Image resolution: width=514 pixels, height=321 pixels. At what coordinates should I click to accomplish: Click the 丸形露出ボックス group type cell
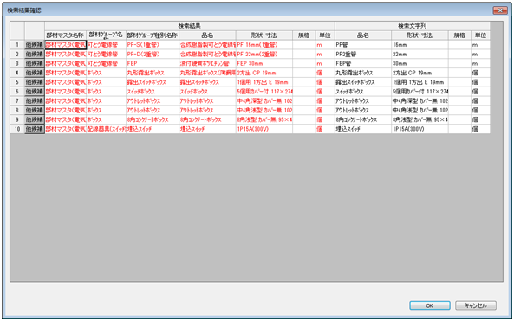[x=153, y=73]
